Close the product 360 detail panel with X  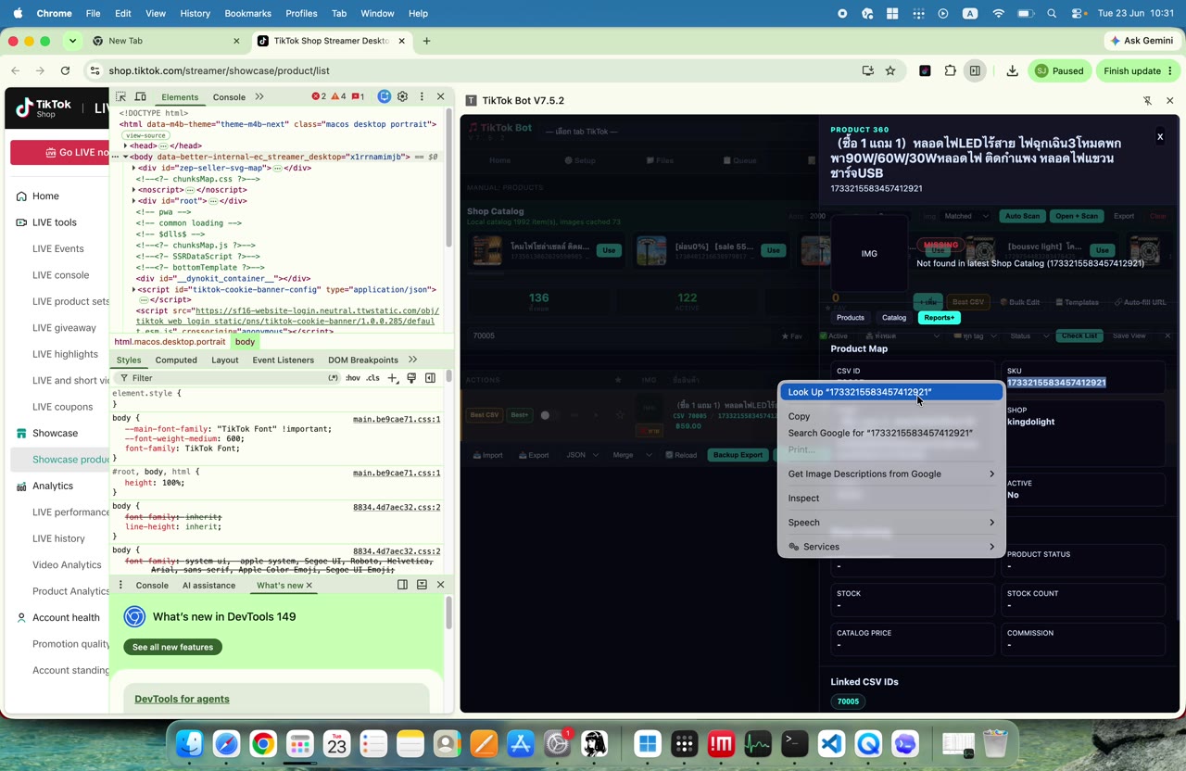tap(1159, 137)
